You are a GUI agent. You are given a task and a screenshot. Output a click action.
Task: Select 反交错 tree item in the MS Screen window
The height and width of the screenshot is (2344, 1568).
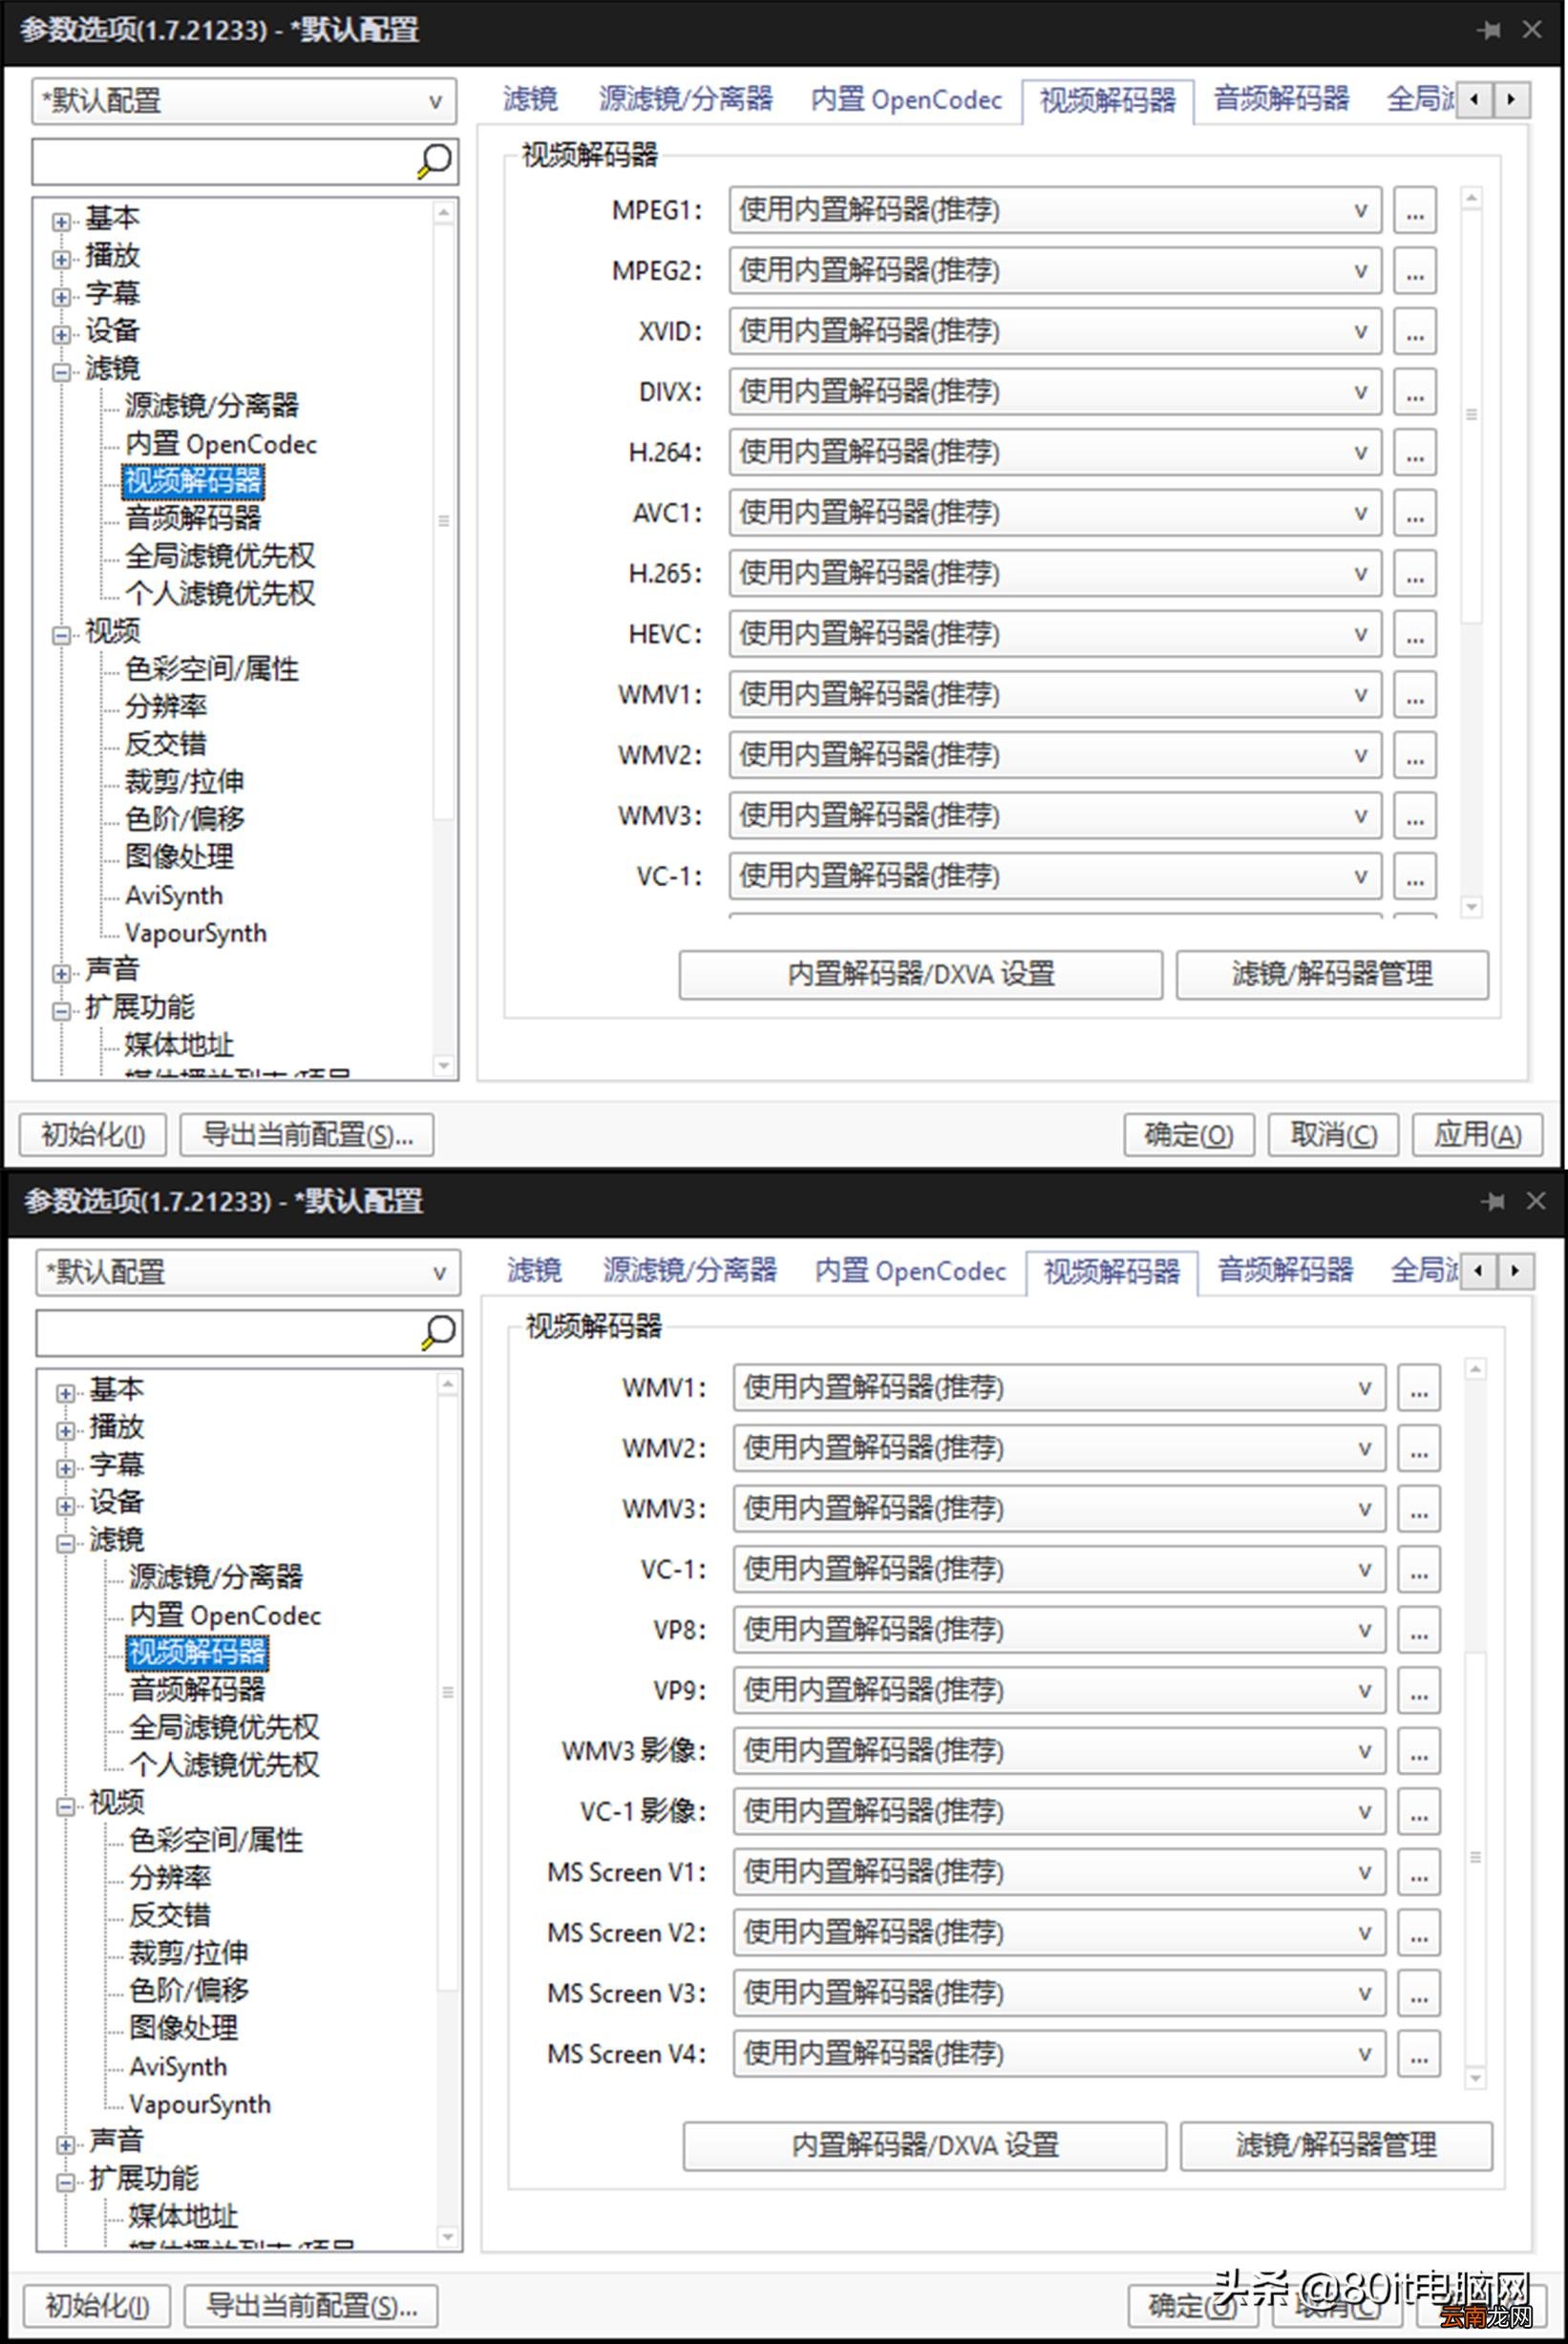point(170,1915)
